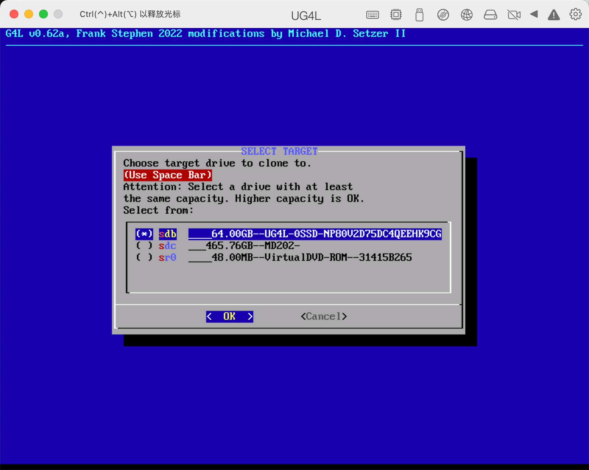The image size is (589, 470).
Task: Click the red Use Space Bar label
Action: pos(167,175)
